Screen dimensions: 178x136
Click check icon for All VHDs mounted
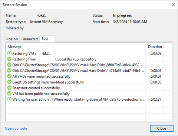click(x=9, y=76)
